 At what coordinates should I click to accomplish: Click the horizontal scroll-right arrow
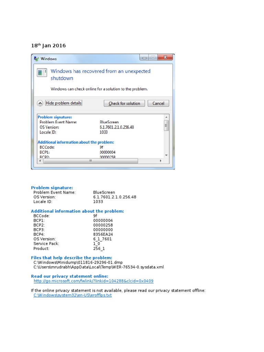[161, 161]
